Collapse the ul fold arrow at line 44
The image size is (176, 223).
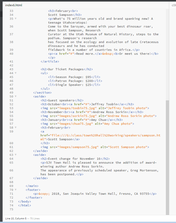[x=16, y=73]
